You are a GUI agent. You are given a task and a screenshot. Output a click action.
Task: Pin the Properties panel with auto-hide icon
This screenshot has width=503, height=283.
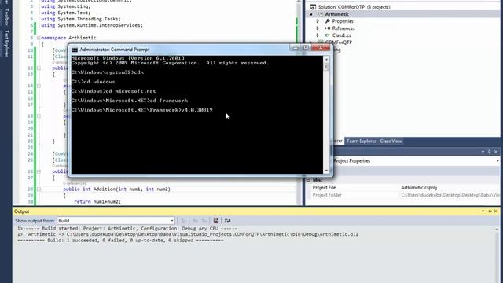click(489, 152)
